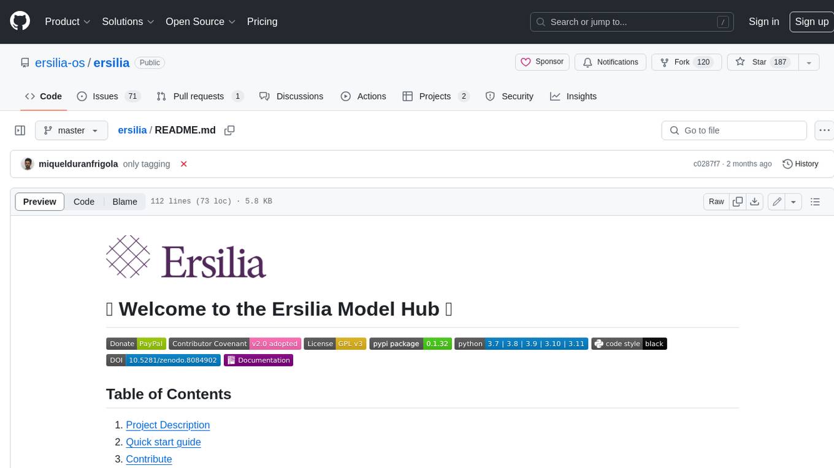Open the Documentation badge

(x=258, y=360)
